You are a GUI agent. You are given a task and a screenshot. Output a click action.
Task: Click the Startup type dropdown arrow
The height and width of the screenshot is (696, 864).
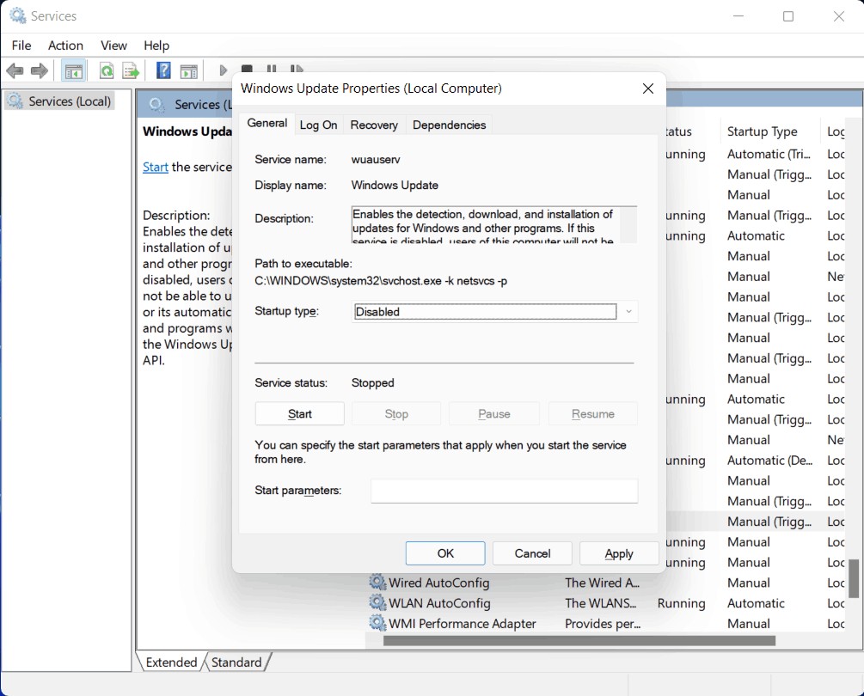pos(628,312)
